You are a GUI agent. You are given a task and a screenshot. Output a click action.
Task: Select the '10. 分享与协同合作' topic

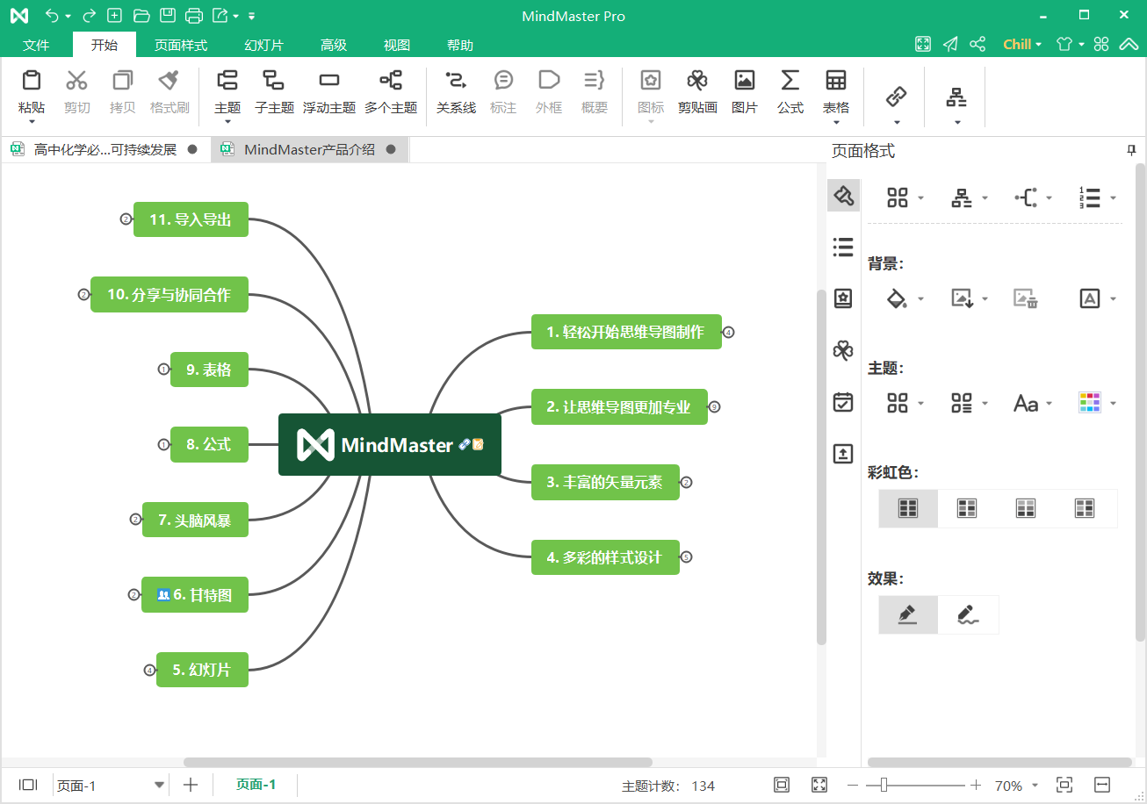click(x=170, y=295)
